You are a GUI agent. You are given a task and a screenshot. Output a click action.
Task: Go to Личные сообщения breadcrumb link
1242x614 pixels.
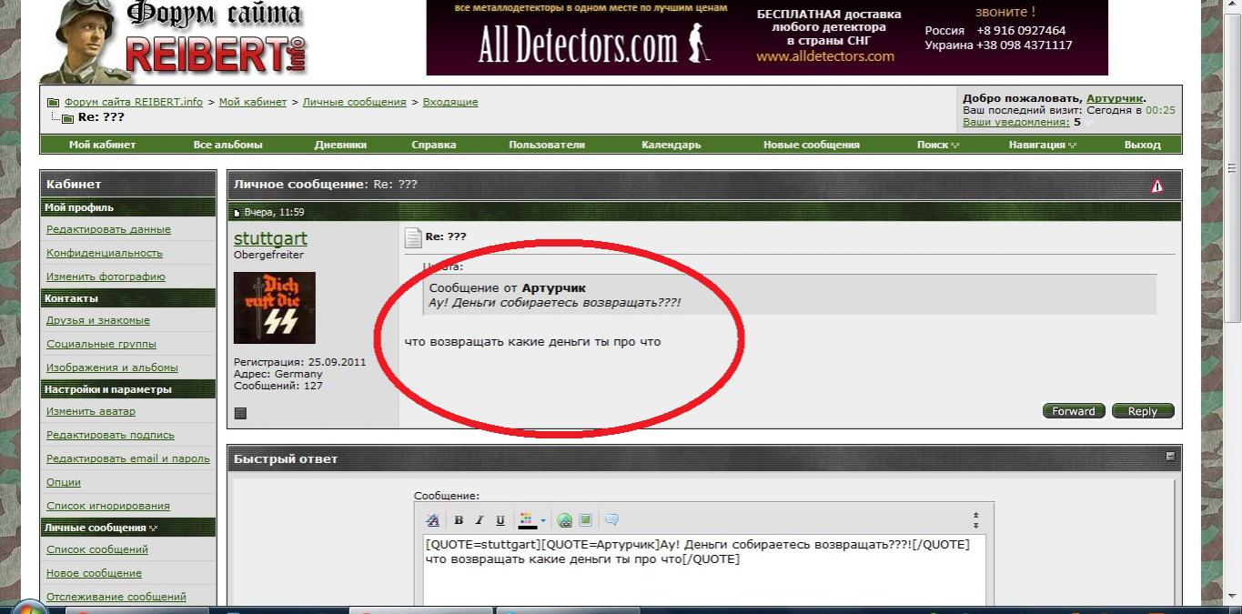tap(355, 102)
